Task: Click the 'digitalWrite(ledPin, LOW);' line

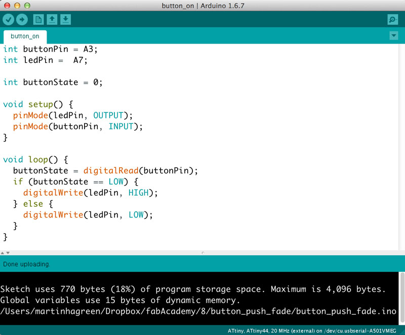Action: click(x=88, y=215)
